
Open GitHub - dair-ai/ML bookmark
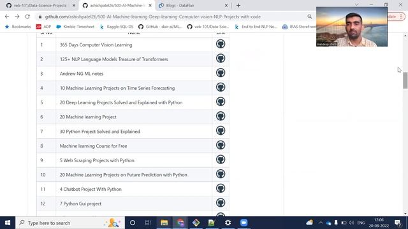click(x=160, y=27)
